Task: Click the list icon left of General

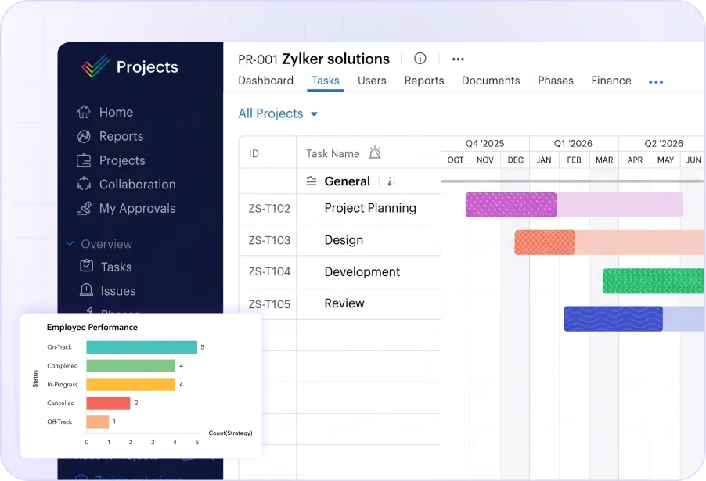Action: pos(312,181)
